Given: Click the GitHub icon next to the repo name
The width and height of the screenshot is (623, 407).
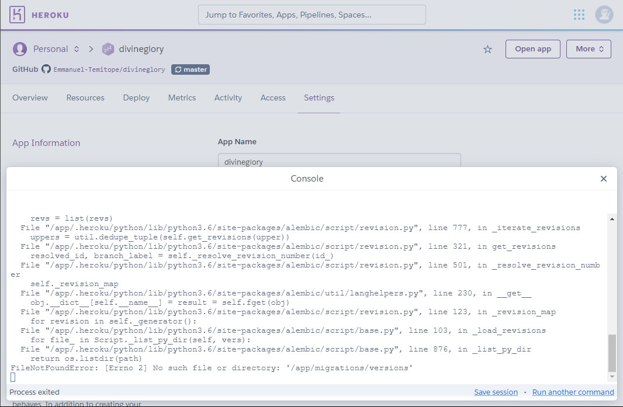Looking at the screenshot, I should tap(46, 69).
